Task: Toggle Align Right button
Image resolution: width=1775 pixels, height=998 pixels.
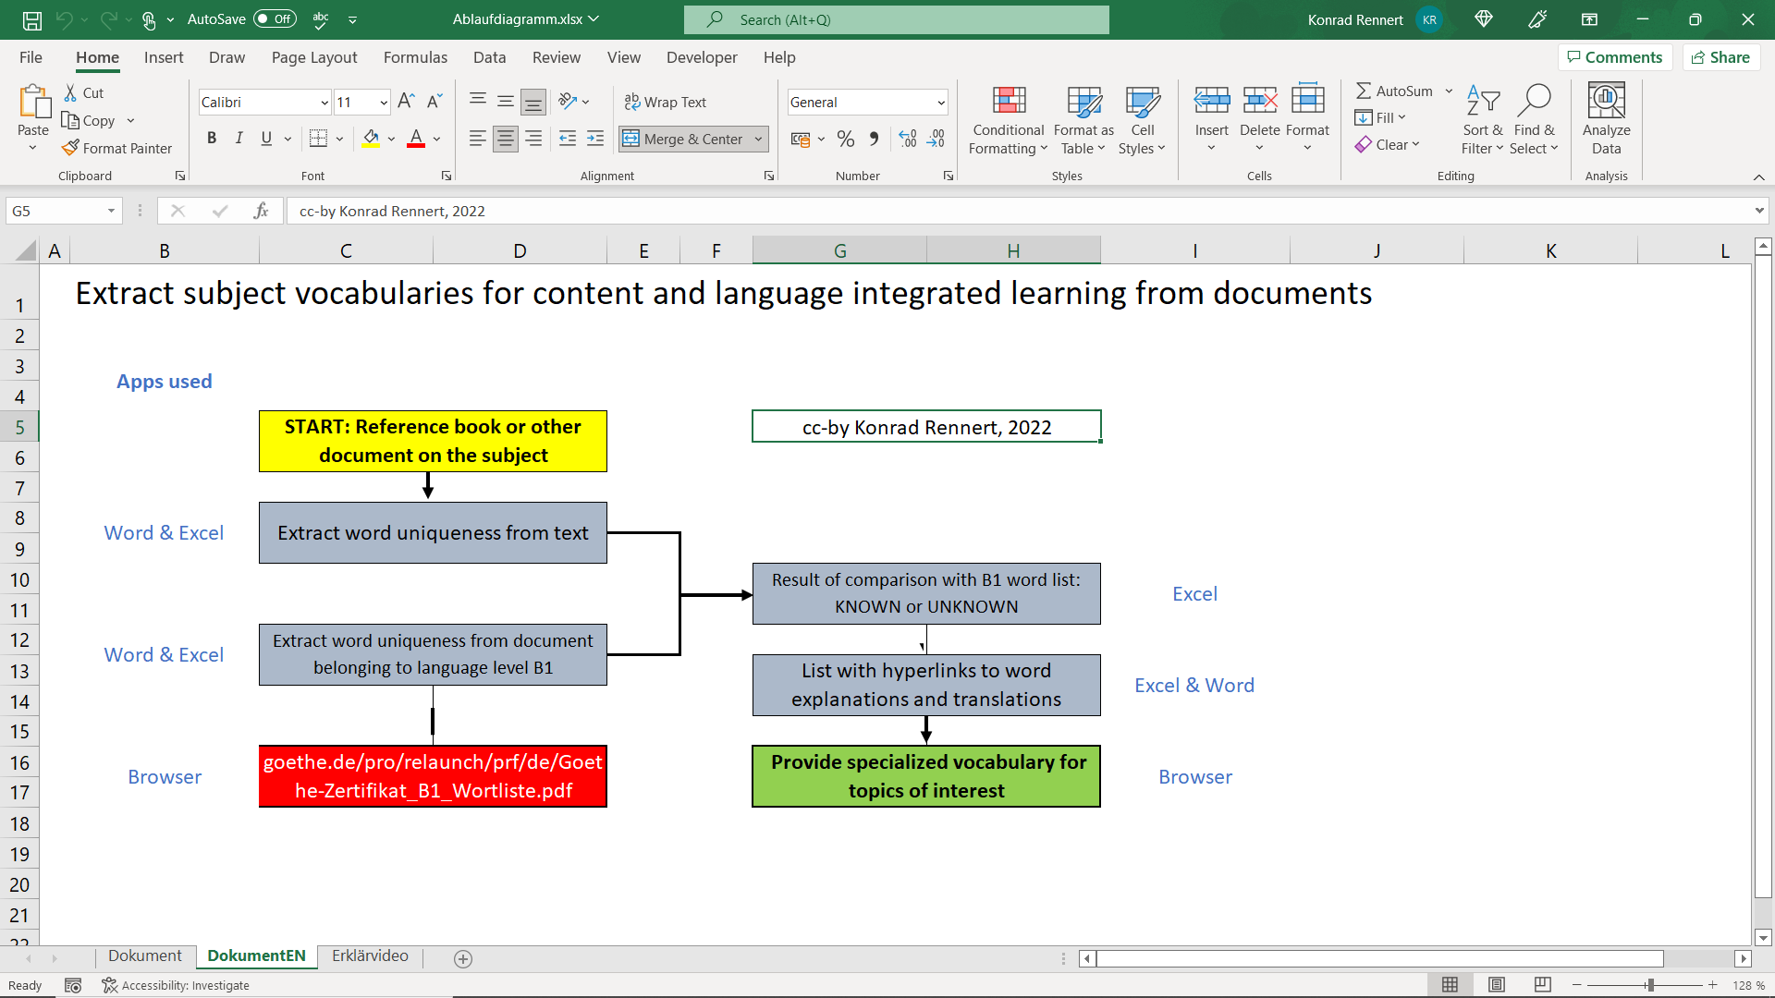Action: [533, 139]
